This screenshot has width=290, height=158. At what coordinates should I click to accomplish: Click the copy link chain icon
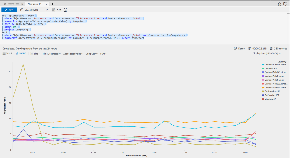pyautogui.click(x=59, y=10)
